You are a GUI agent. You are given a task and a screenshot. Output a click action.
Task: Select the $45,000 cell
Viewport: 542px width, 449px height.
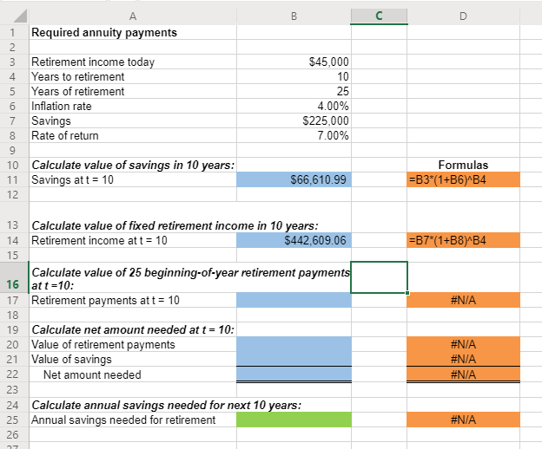294,62
